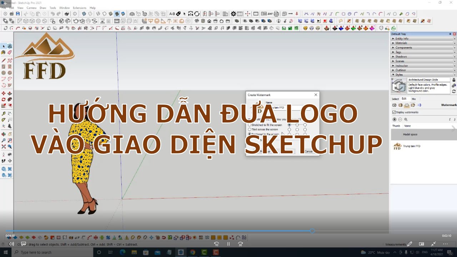Select the Eraser tool in left toolbar

[x=10, y=52]
